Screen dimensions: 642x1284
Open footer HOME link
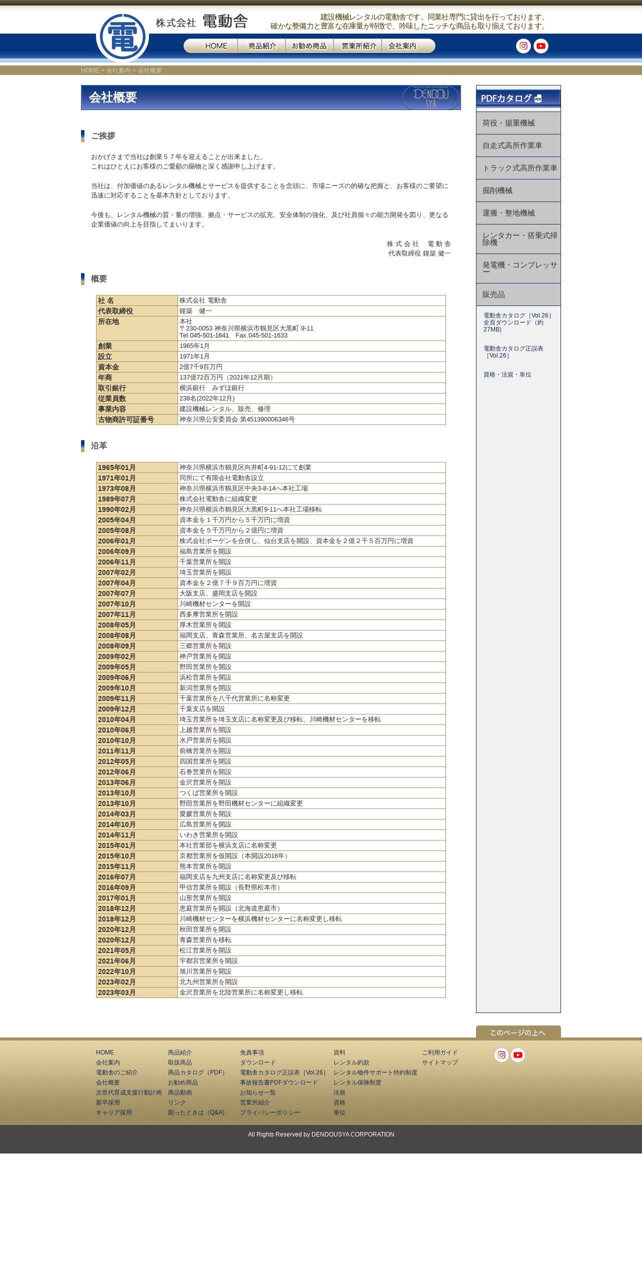tap(105, 1052)
